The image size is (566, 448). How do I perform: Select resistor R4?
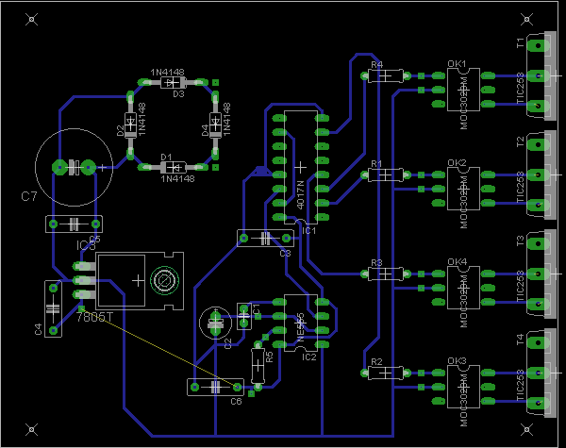tap(386, 75)
